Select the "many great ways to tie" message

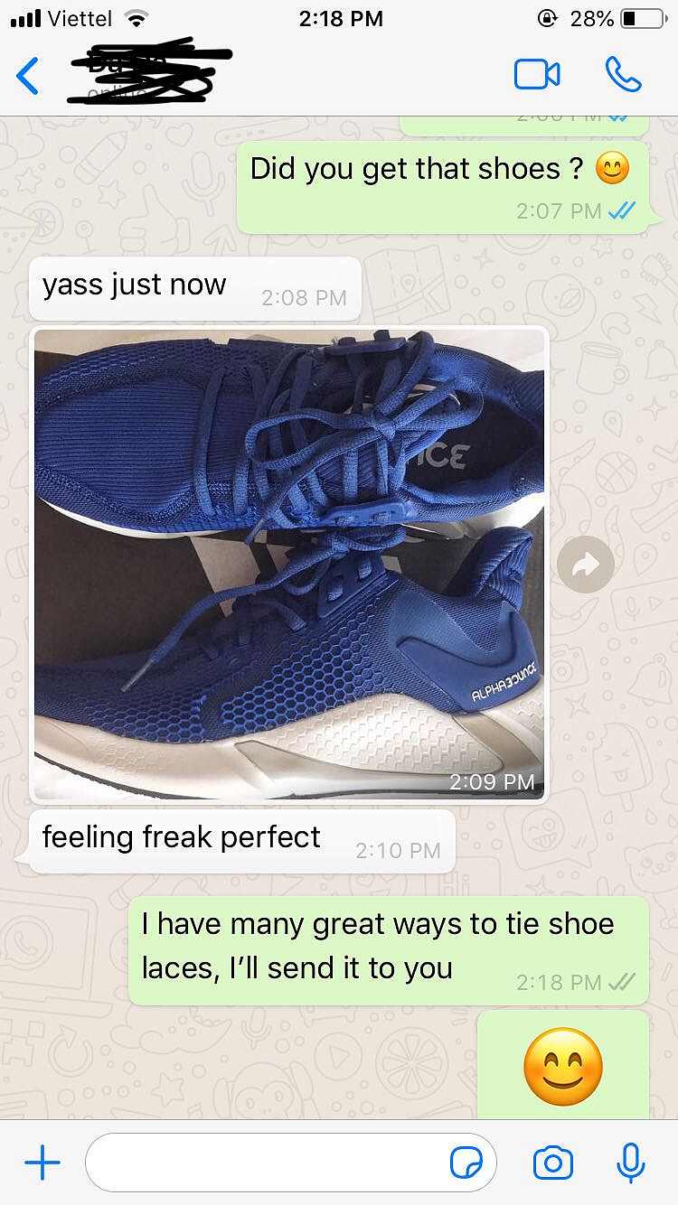point(389,950)
